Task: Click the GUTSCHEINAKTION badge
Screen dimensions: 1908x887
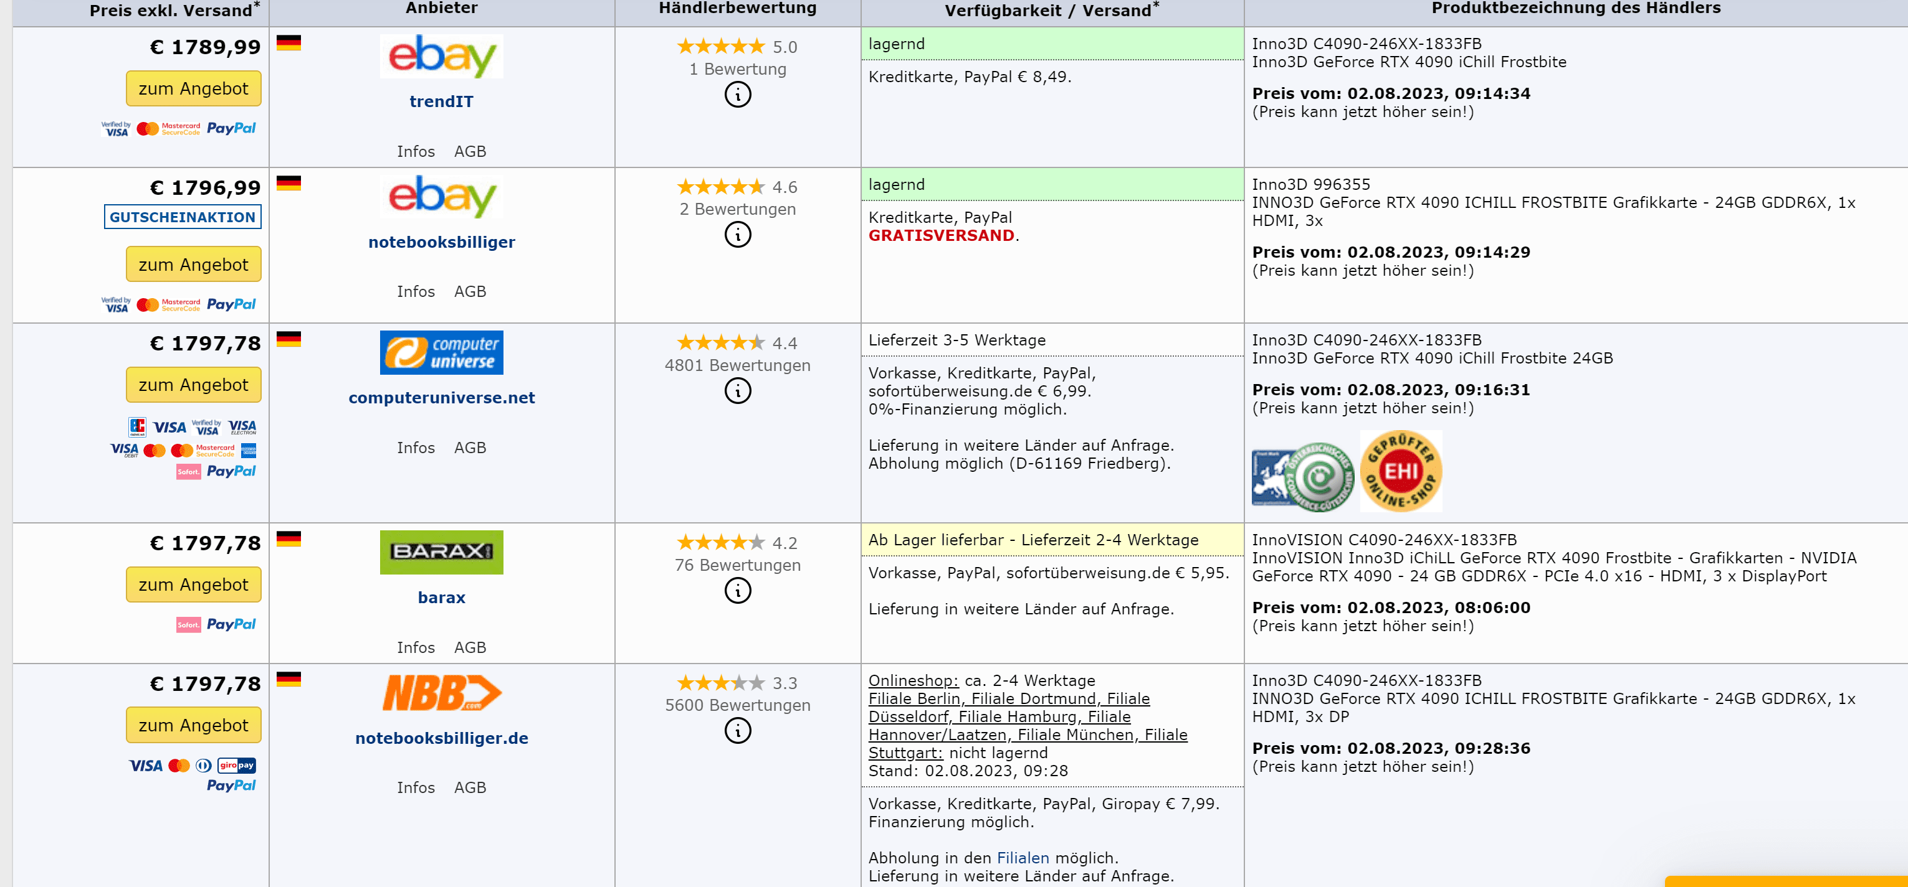Action: [x=182, y=217]
